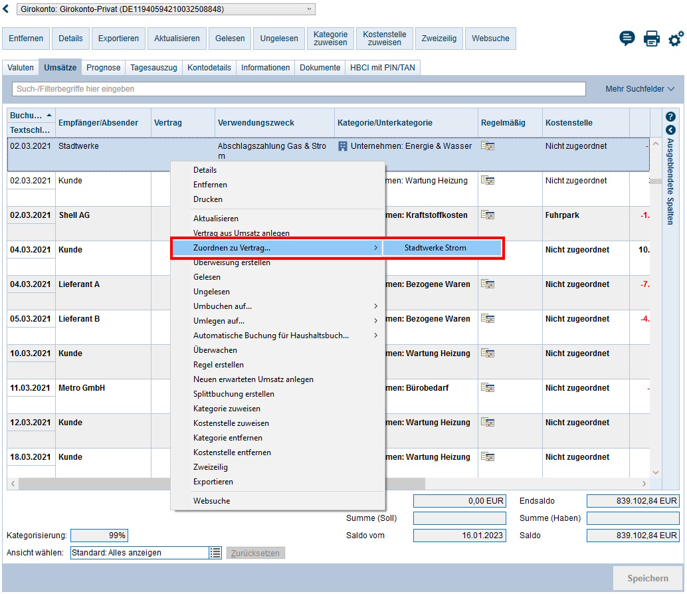
Task: Choose Stadtwerke Strom contract in submenu
Action: click(x=442, y=248)
